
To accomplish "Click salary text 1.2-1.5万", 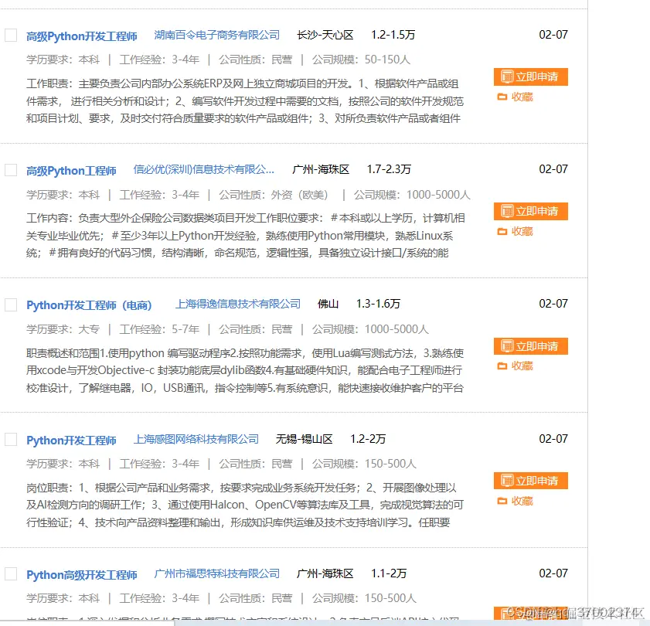I will (393, 35).
